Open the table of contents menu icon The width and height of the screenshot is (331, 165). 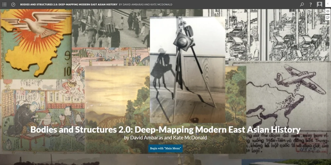tap(4, 4)
